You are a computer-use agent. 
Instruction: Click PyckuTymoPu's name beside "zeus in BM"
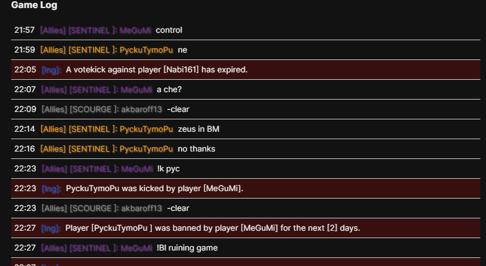click(x=146, y=129)
